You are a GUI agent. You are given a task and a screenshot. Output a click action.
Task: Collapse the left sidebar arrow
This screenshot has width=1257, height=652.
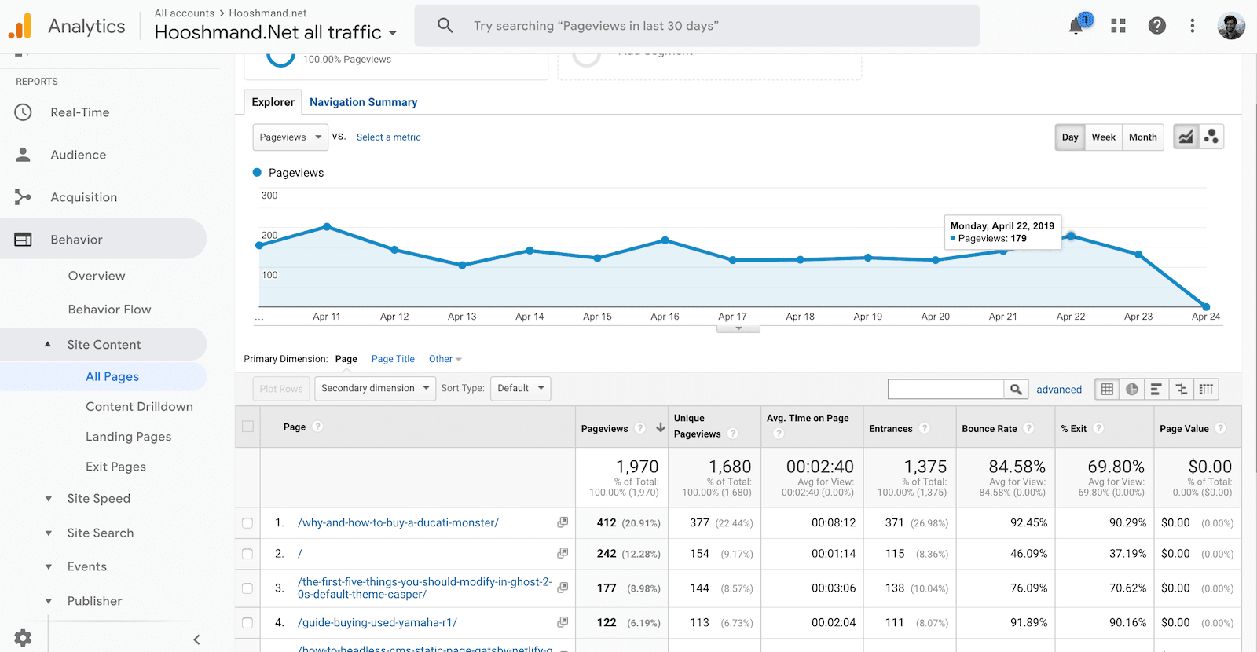click(196, 639)
